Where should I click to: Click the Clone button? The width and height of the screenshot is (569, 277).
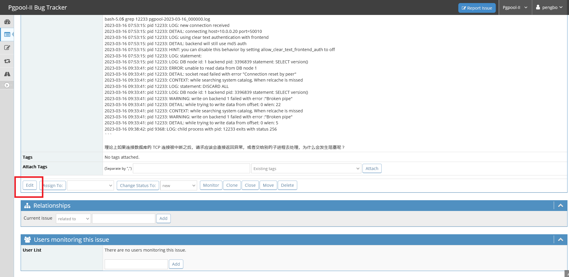[232, 185]
